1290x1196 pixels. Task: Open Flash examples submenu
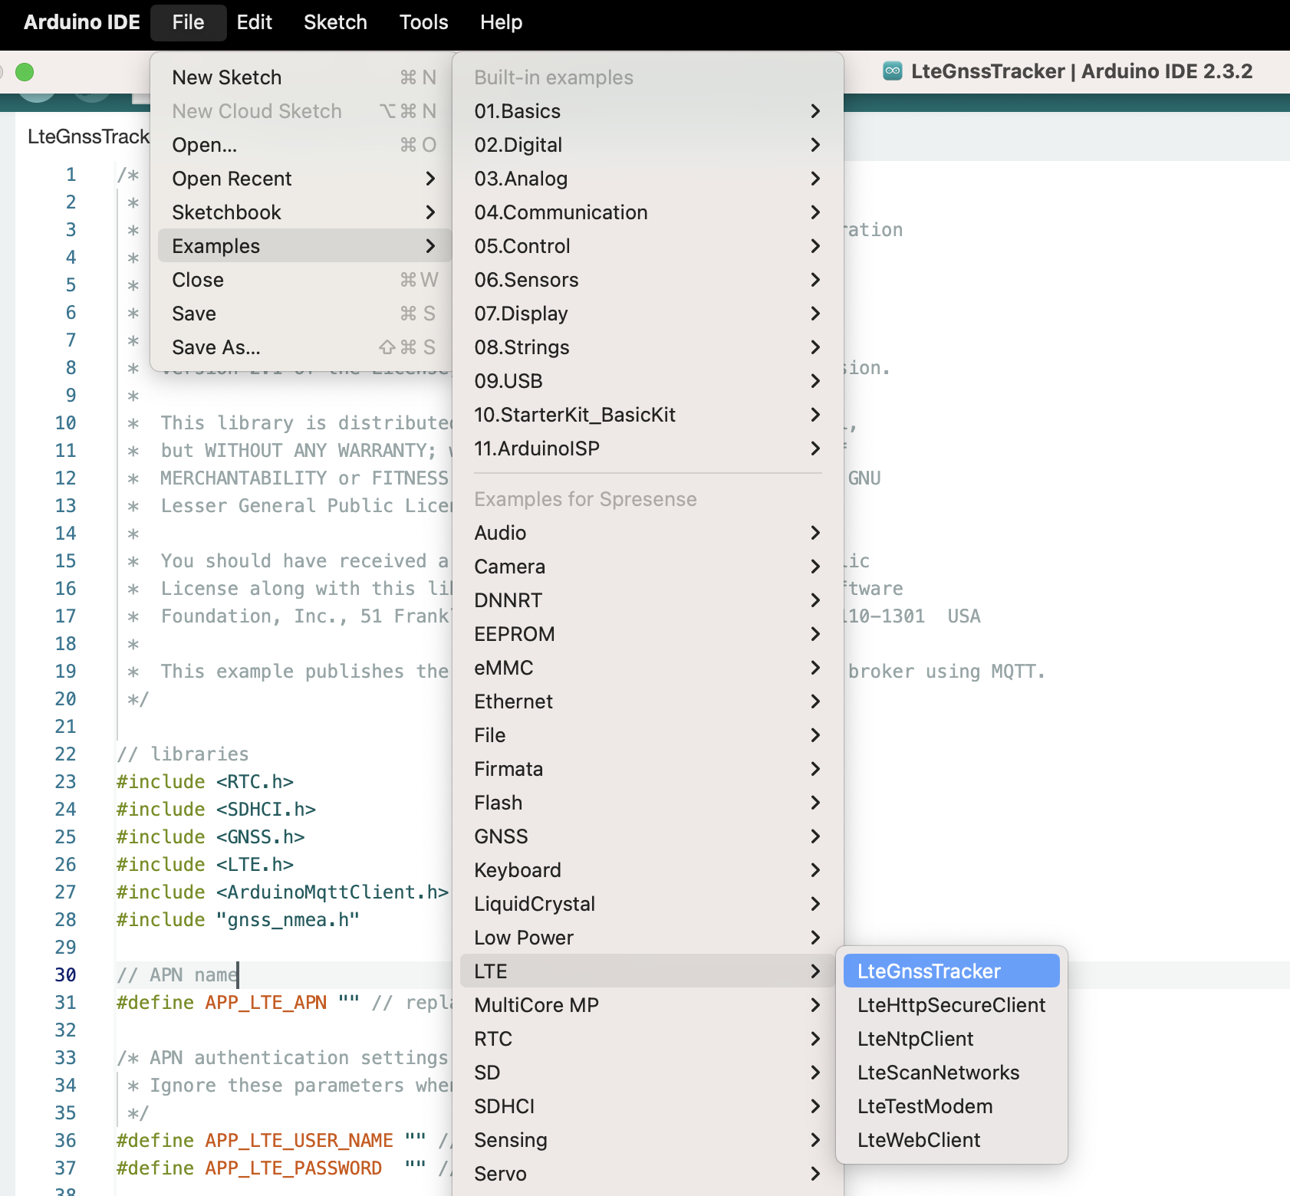tap(648, 803)
